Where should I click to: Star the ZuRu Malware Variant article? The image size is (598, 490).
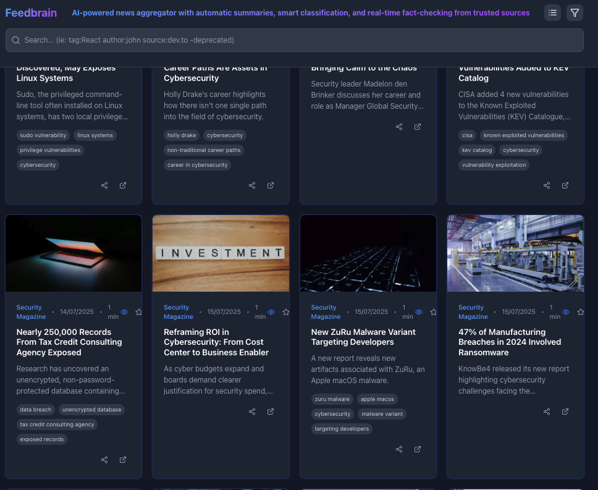[434, 312]
